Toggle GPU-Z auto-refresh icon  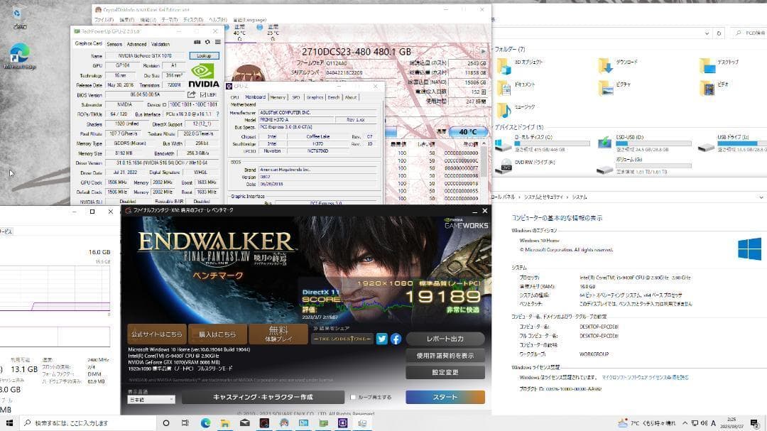(206, 42)
